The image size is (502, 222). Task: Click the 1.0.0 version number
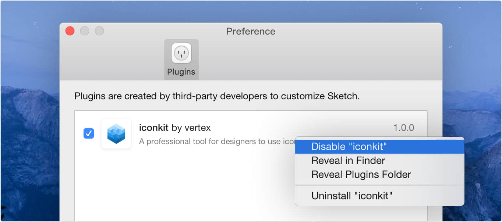pyautogui.click(x=403, y=128)
